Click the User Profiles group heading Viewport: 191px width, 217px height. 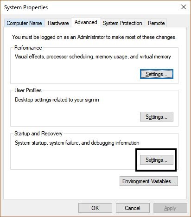[x=28, y=90]
